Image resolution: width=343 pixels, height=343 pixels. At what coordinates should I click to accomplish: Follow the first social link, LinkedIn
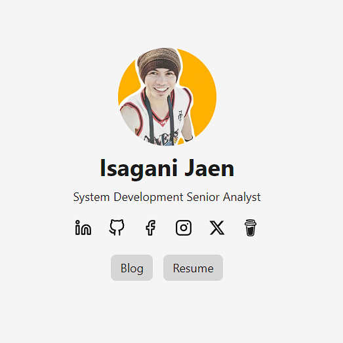point(83,228)
